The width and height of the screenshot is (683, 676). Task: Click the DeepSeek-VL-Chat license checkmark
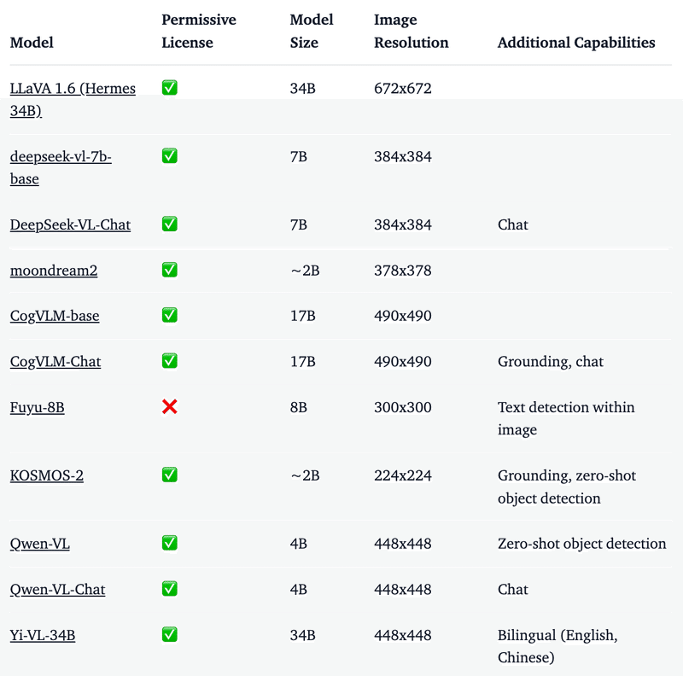click(x=170, y=224)
